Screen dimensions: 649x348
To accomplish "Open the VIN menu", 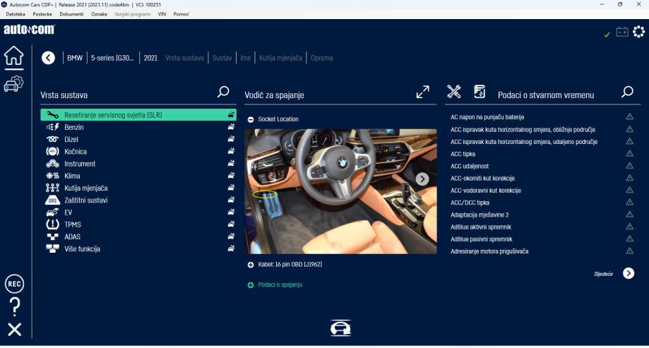I will [162, 14].
